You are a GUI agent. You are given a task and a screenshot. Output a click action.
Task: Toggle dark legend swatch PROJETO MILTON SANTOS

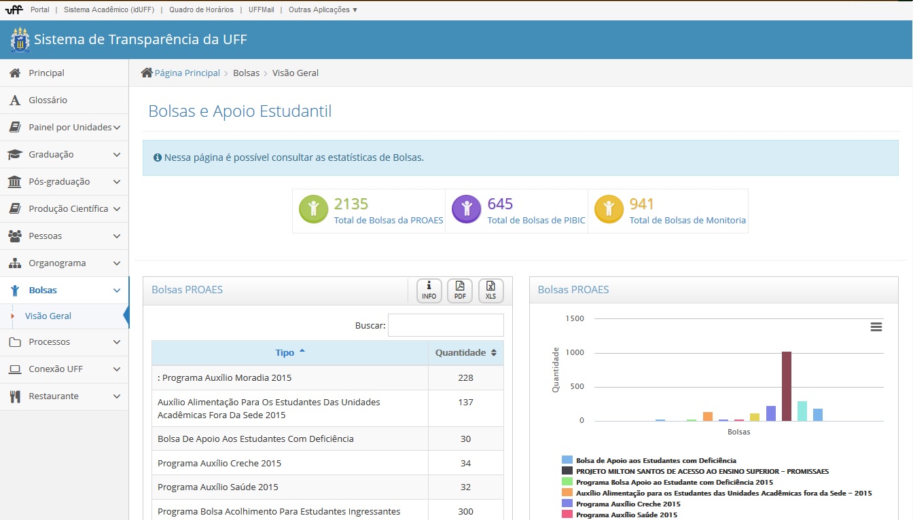(567, 471)
